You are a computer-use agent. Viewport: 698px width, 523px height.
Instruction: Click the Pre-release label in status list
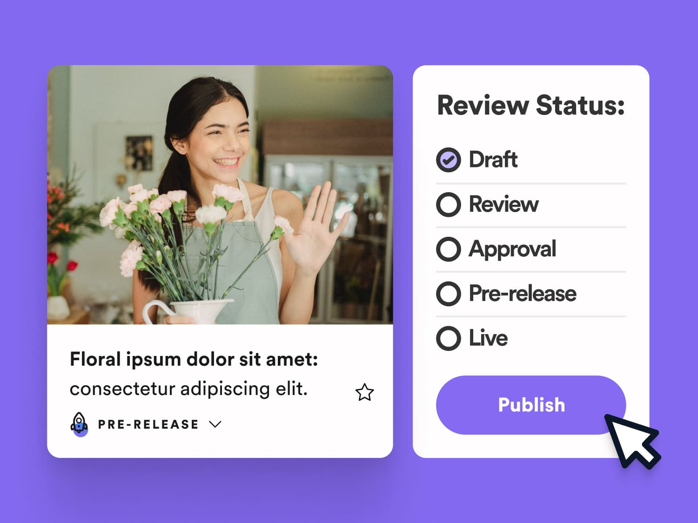[523, 294]
